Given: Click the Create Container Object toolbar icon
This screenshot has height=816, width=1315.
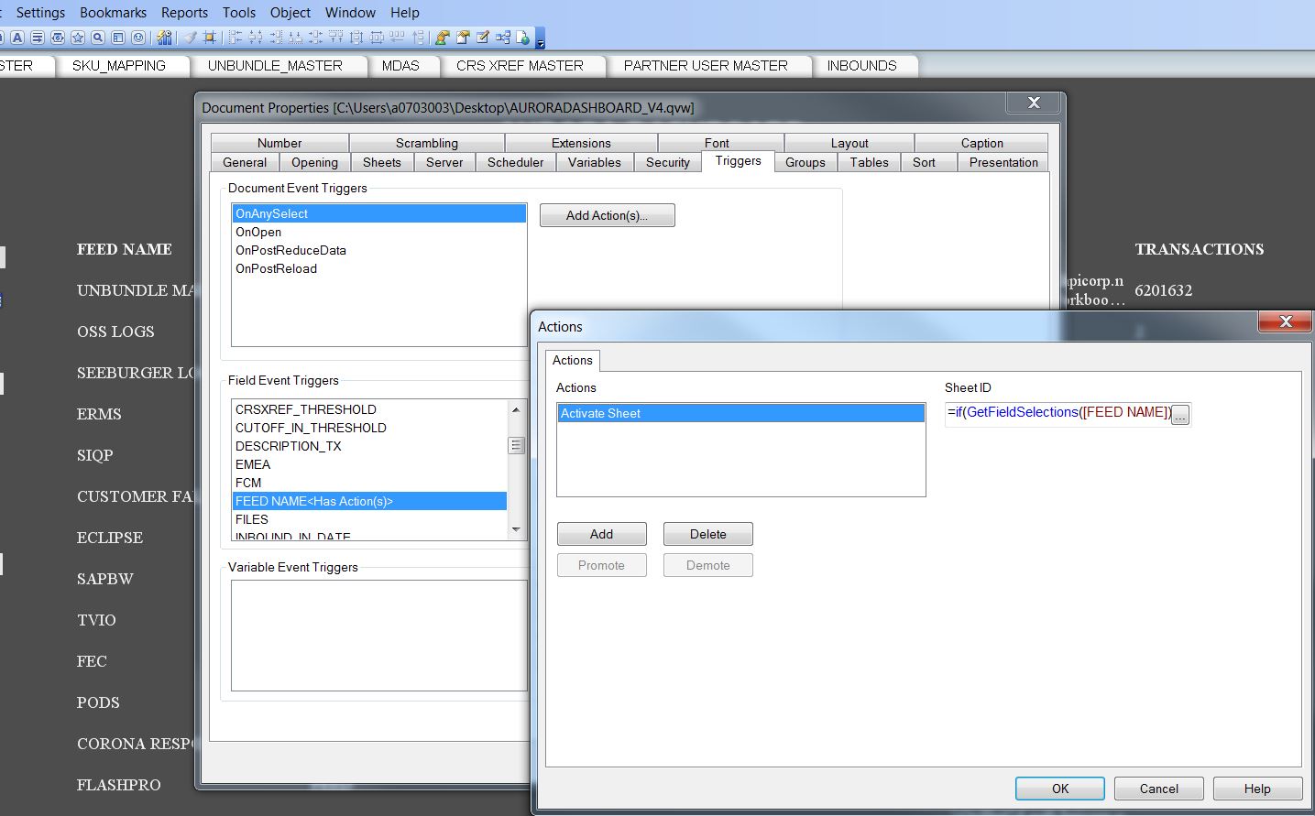Looking at the screenshot, I should click(118, 38).
